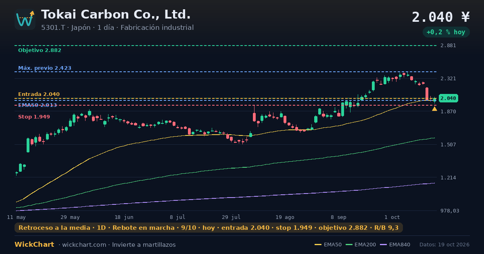
Task: Click the 978,03 price axis value
Action: pyautogui.click(x=450, y=211)
